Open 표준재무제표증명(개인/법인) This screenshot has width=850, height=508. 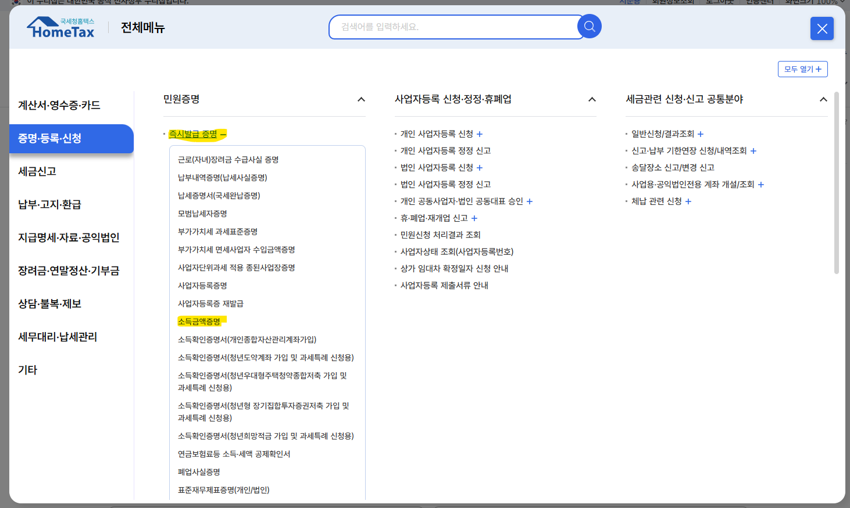(224, 490)
